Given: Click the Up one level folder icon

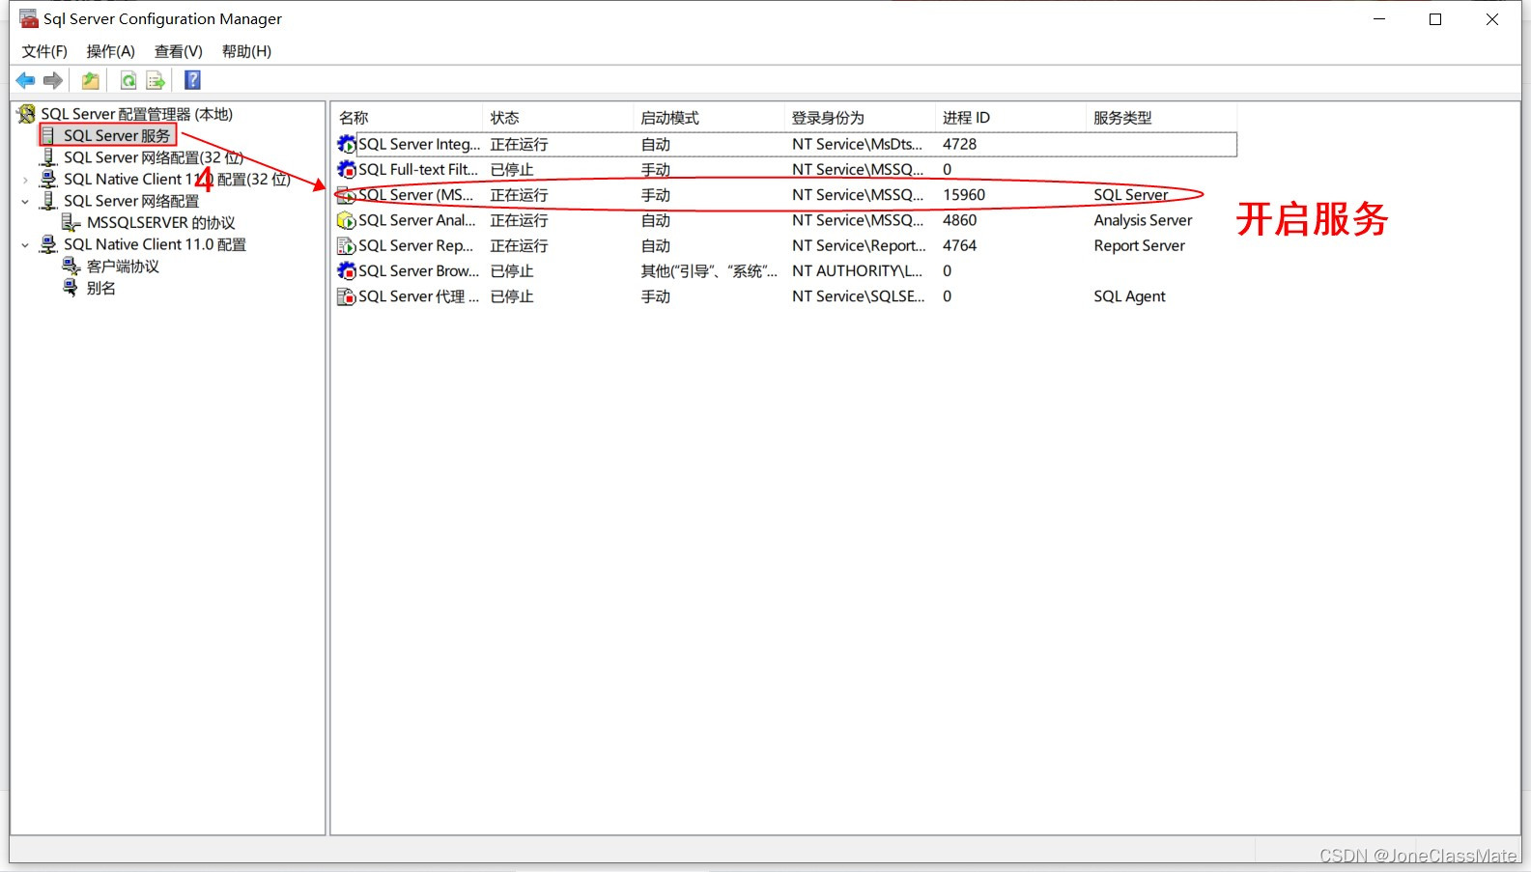Looking at the screenshot, I should click(x=91, y=80).
